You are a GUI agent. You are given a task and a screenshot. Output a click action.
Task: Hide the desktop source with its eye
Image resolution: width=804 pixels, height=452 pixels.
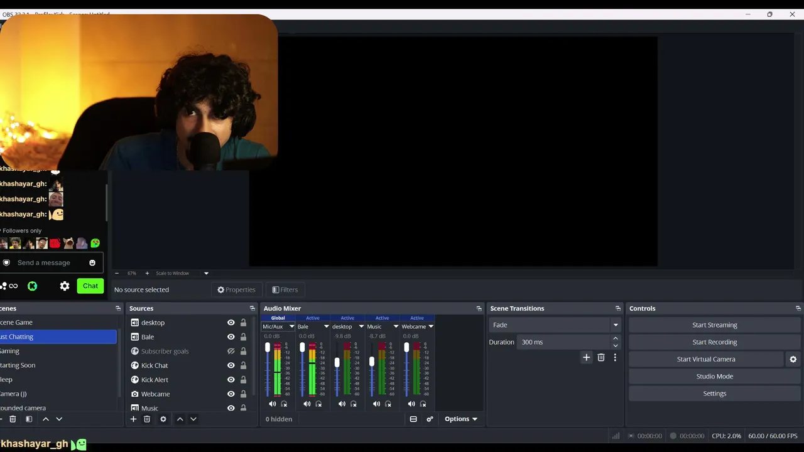pos(231,323)
